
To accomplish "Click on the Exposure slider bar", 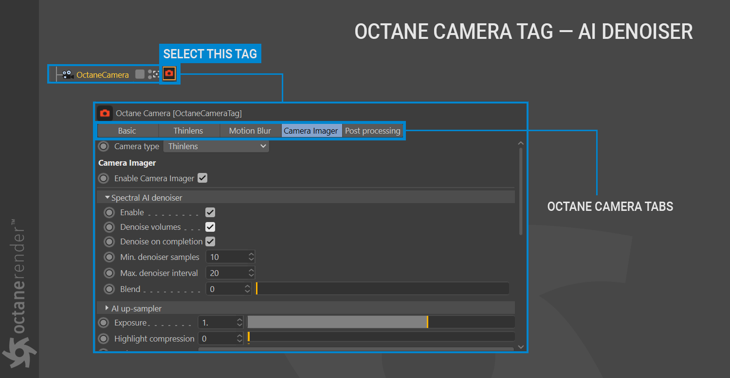I will click(381, 322).
